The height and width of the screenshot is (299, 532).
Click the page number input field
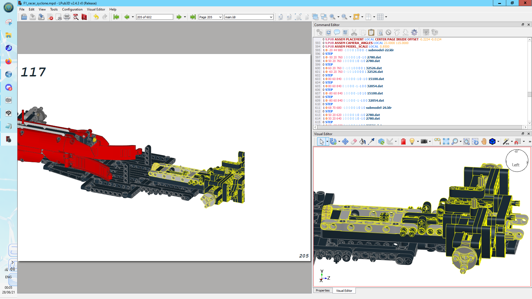(x=154, y=17)
